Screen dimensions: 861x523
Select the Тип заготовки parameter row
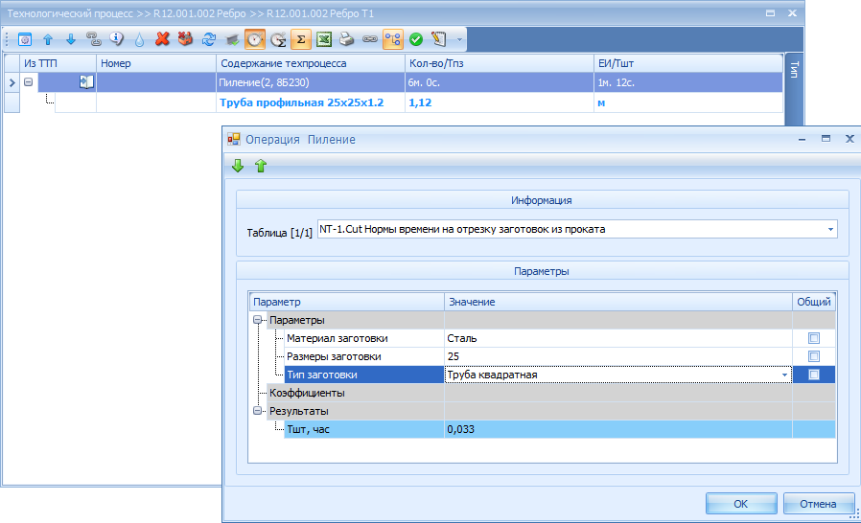(x=364, y=375)
